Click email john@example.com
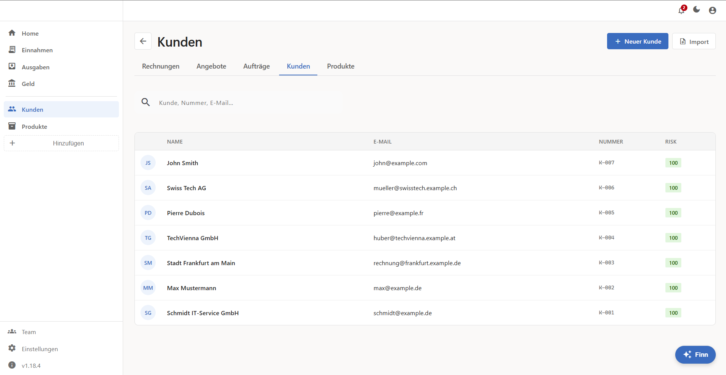Screen dimensions: 726x375 tap(400, 163)
